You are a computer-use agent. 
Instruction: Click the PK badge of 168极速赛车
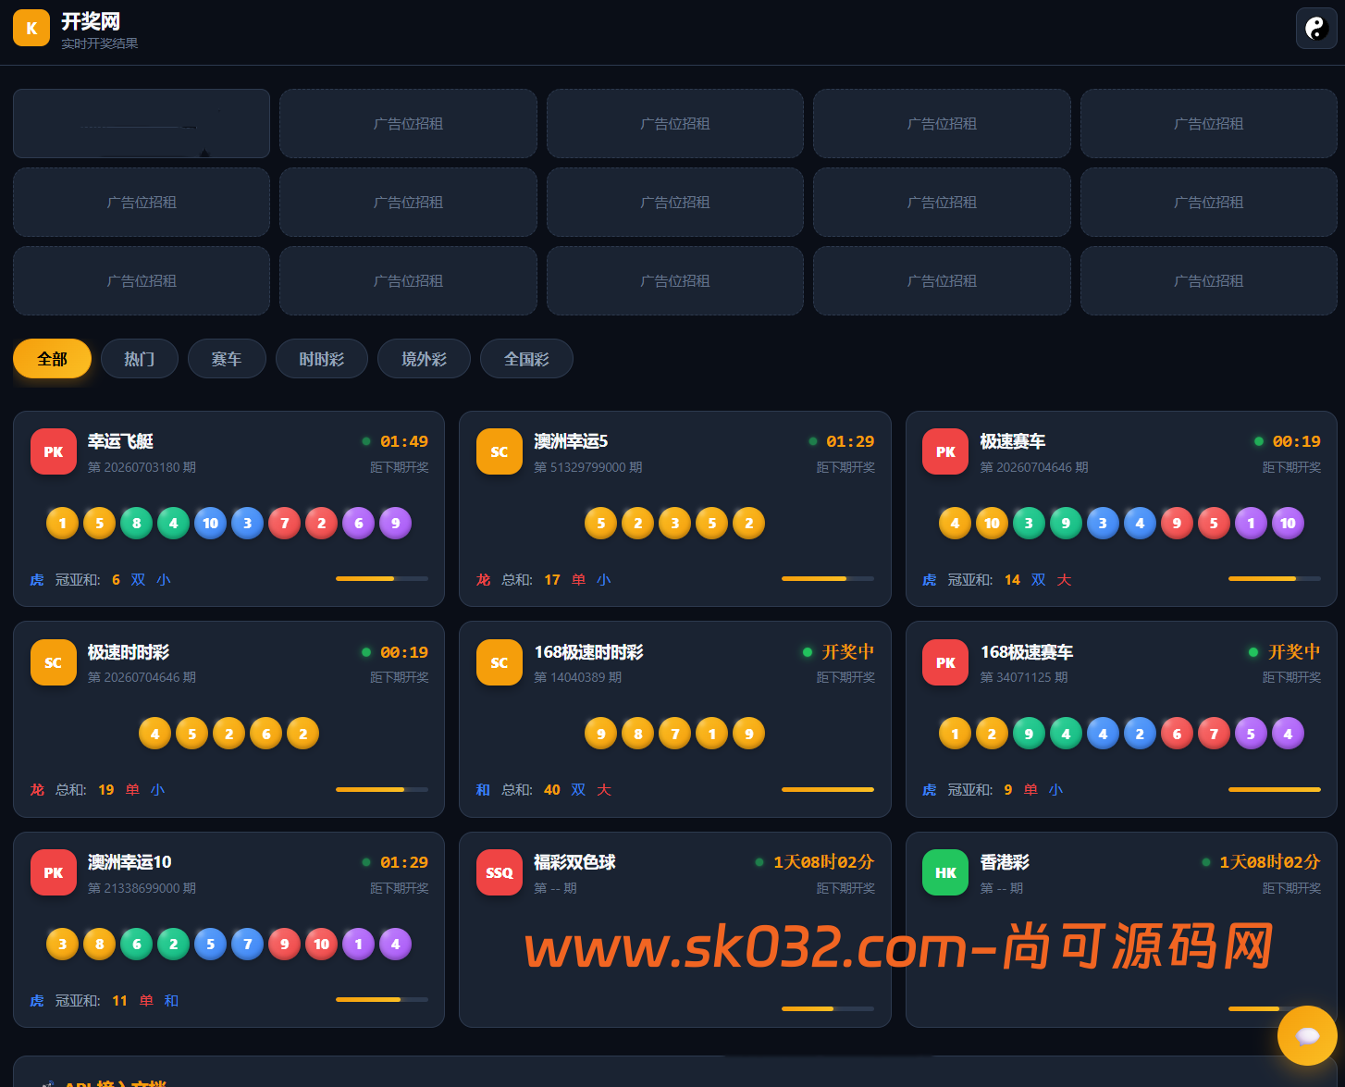click(945, 662)
